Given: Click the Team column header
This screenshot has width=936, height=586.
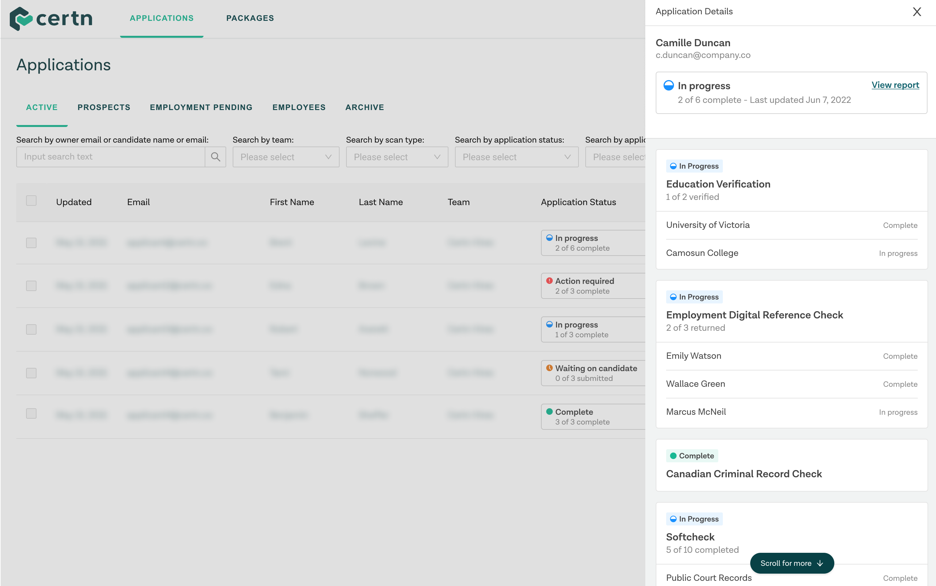Looking at the screenshot, I should coord(459,202).
